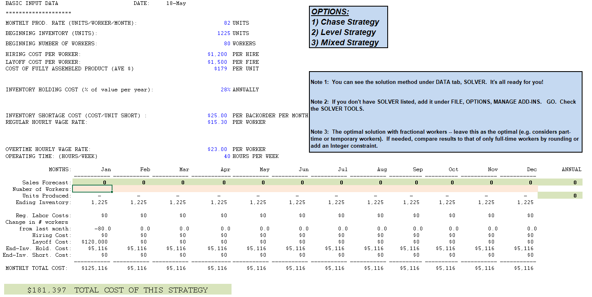
Task: Select the overtime hourly wage rate $23.00
Action: (218, 149)
